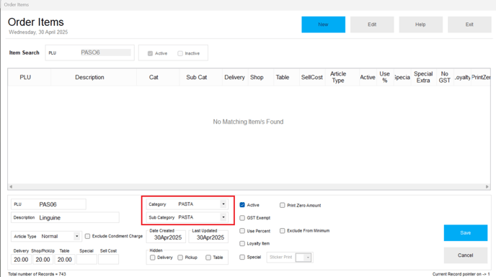496x277 pixels.
Task: Save the order item
Action: point(465,233)
